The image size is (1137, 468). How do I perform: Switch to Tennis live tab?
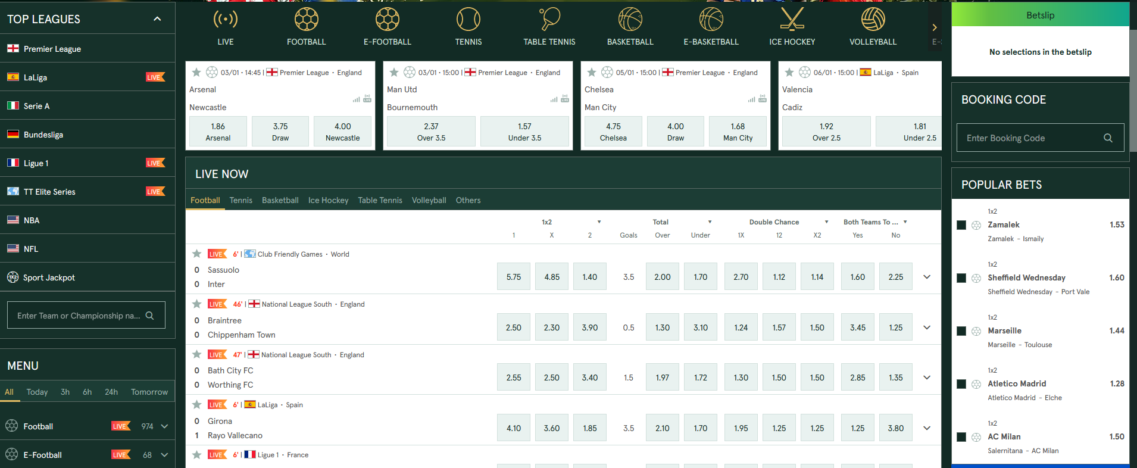(x=241, y=201)
